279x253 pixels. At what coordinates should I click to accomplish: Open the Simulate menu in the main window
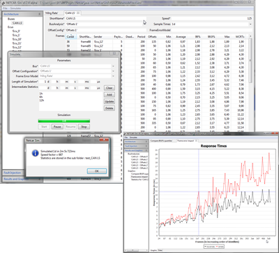15,8
